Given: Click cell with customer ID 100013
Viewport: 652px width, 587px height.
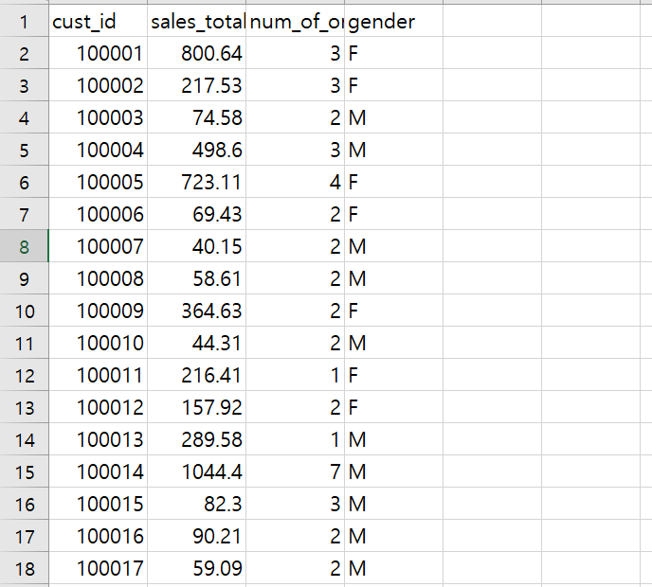Looking at the screenshot, I should [99, 439].
